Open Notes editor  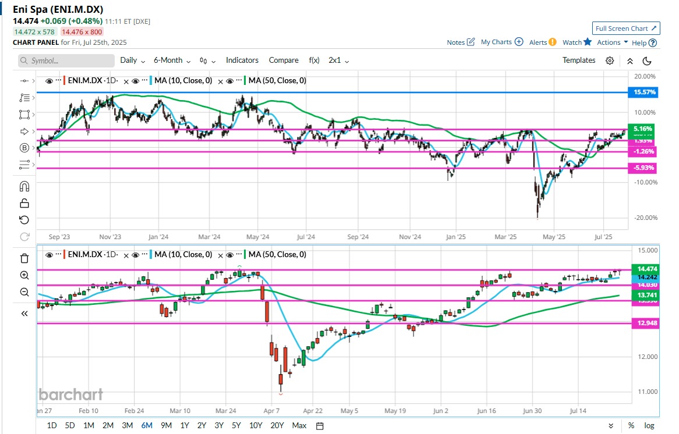click(x=461, y=42)
